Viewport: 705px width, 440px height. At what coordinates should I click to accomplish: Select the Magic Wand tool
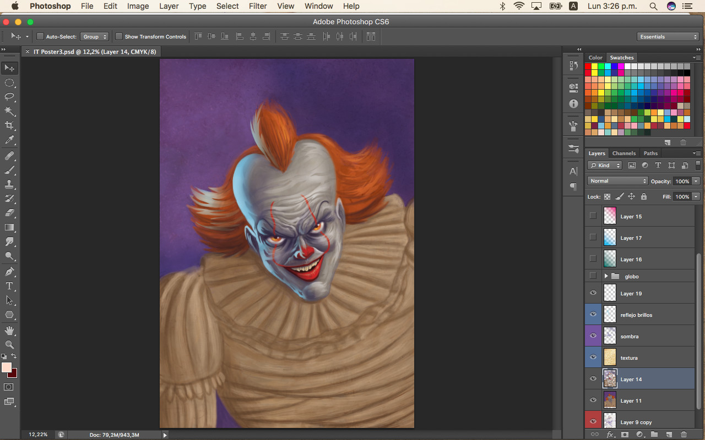[x=9, y=111]
